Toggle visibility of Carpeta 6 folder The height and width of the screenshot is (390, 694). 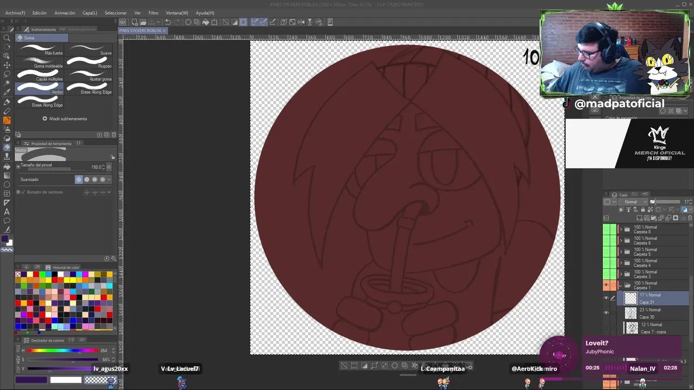pos(606,240)
